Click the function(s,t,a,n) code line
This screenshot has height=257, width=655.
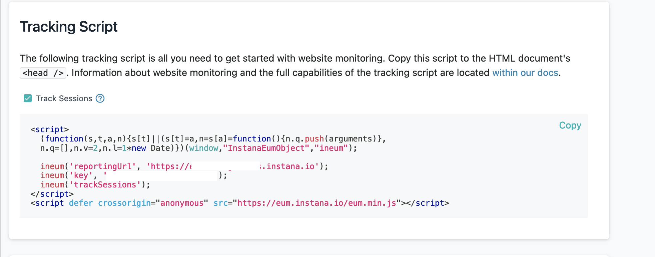pyautogui.click(x=213, y=139)
